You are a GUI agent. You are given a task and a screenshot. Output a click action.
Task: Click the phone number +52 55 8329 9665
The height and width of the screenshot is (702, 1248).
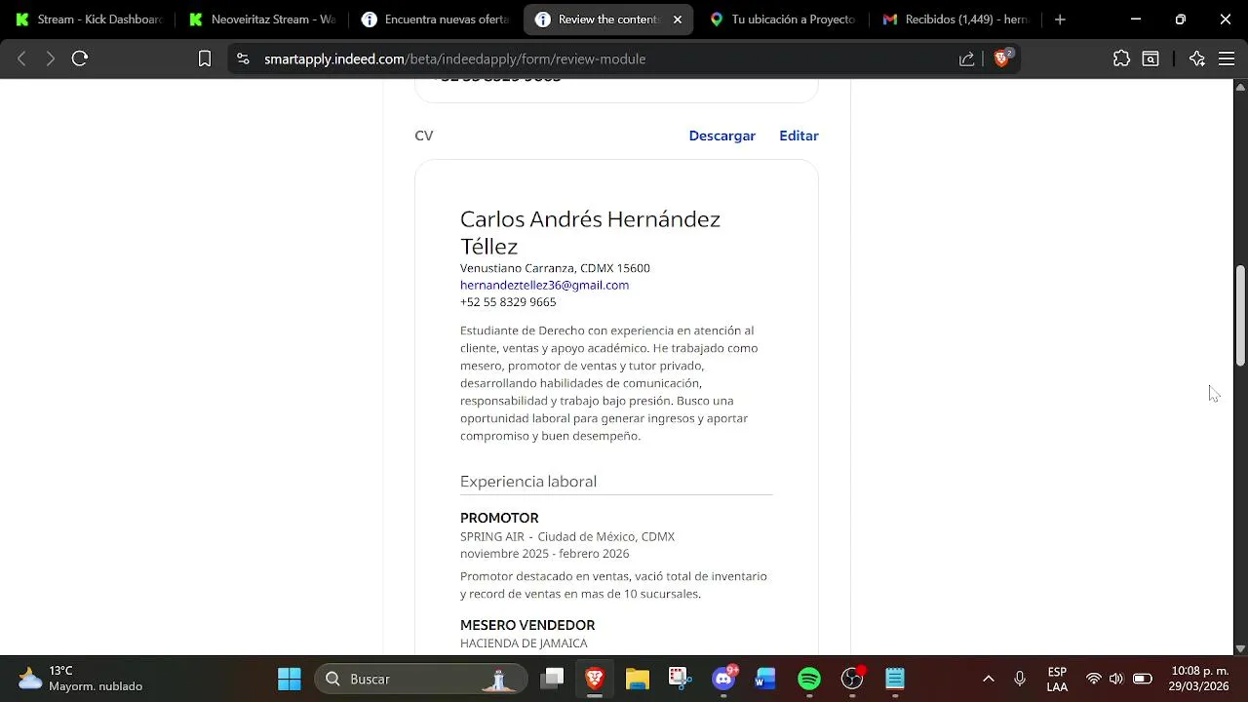pos(508,302)
